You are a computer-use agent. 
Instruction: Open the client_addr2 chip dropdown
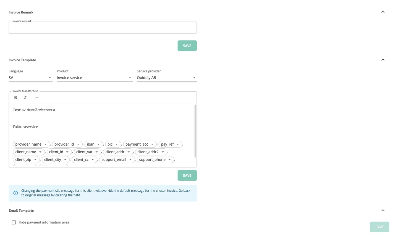click(x=163, y=152)
